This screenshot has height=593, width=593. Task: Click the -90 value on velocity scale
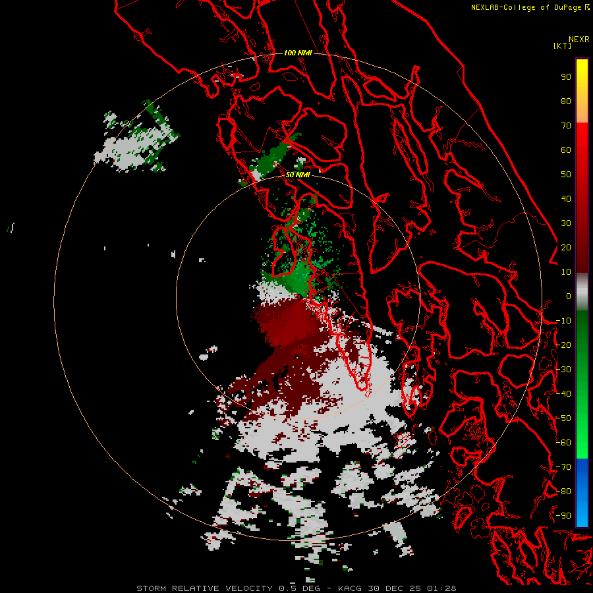[563, 516]
